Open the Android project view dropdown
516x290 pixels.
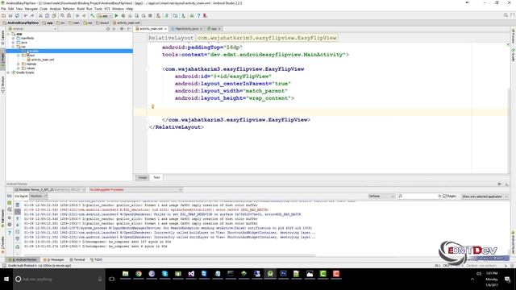click(x=32, y=29)
